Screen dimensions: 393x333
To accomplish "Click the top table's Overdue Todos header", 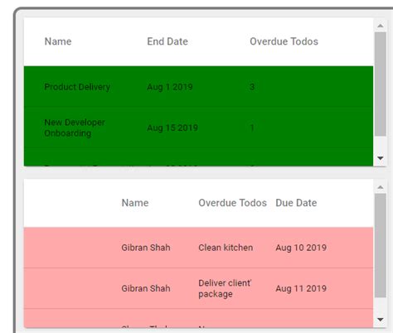I will pos(284,41).
